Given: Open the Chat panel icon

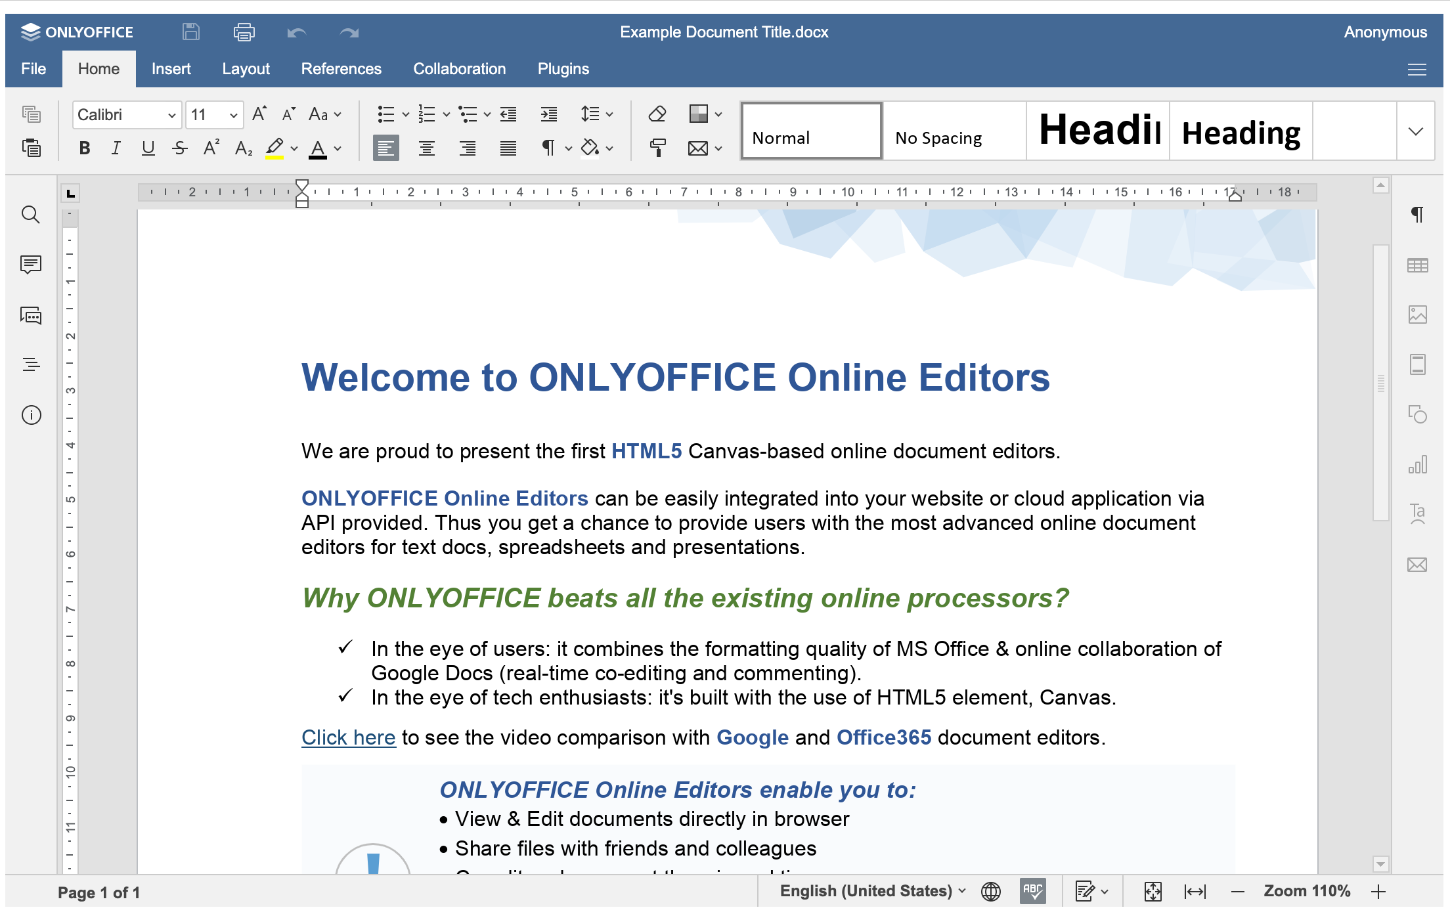Looking at the screenshot, I should (30, 315).
